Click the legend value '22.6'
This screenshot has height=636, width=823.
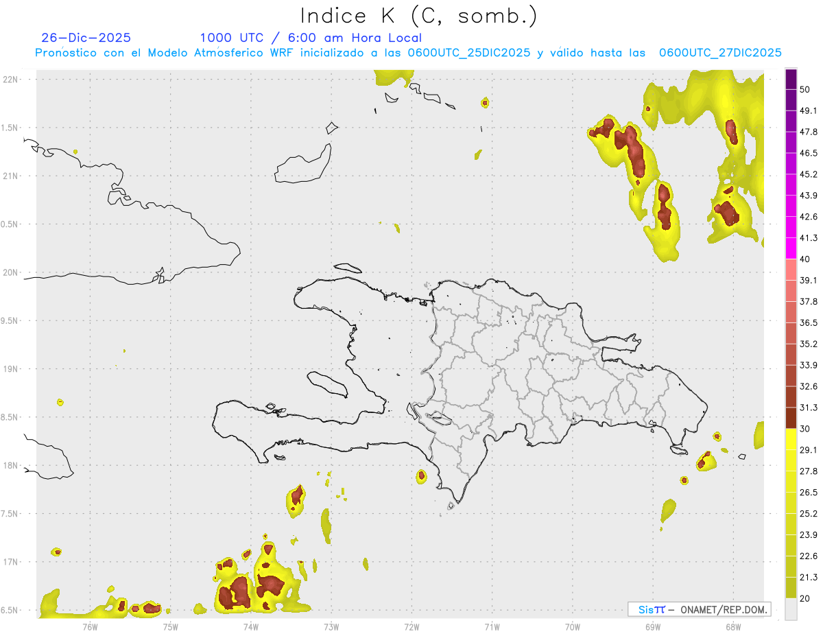pos(809,556)
